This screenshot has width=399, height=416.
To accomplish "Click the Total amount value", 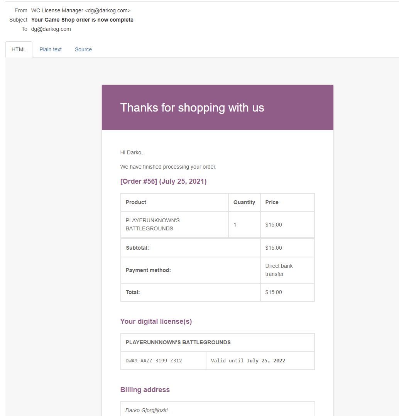I will (x=274, y=292).
